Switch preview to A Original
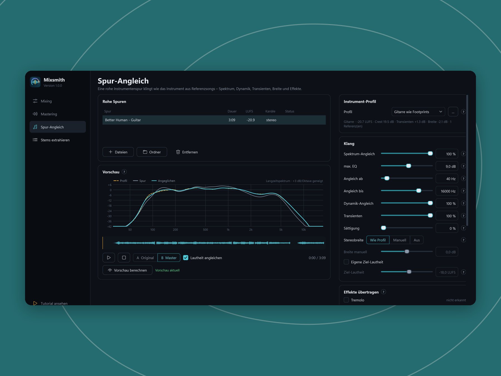This screenshot has width=501, height=376. (x=145, y=258)
